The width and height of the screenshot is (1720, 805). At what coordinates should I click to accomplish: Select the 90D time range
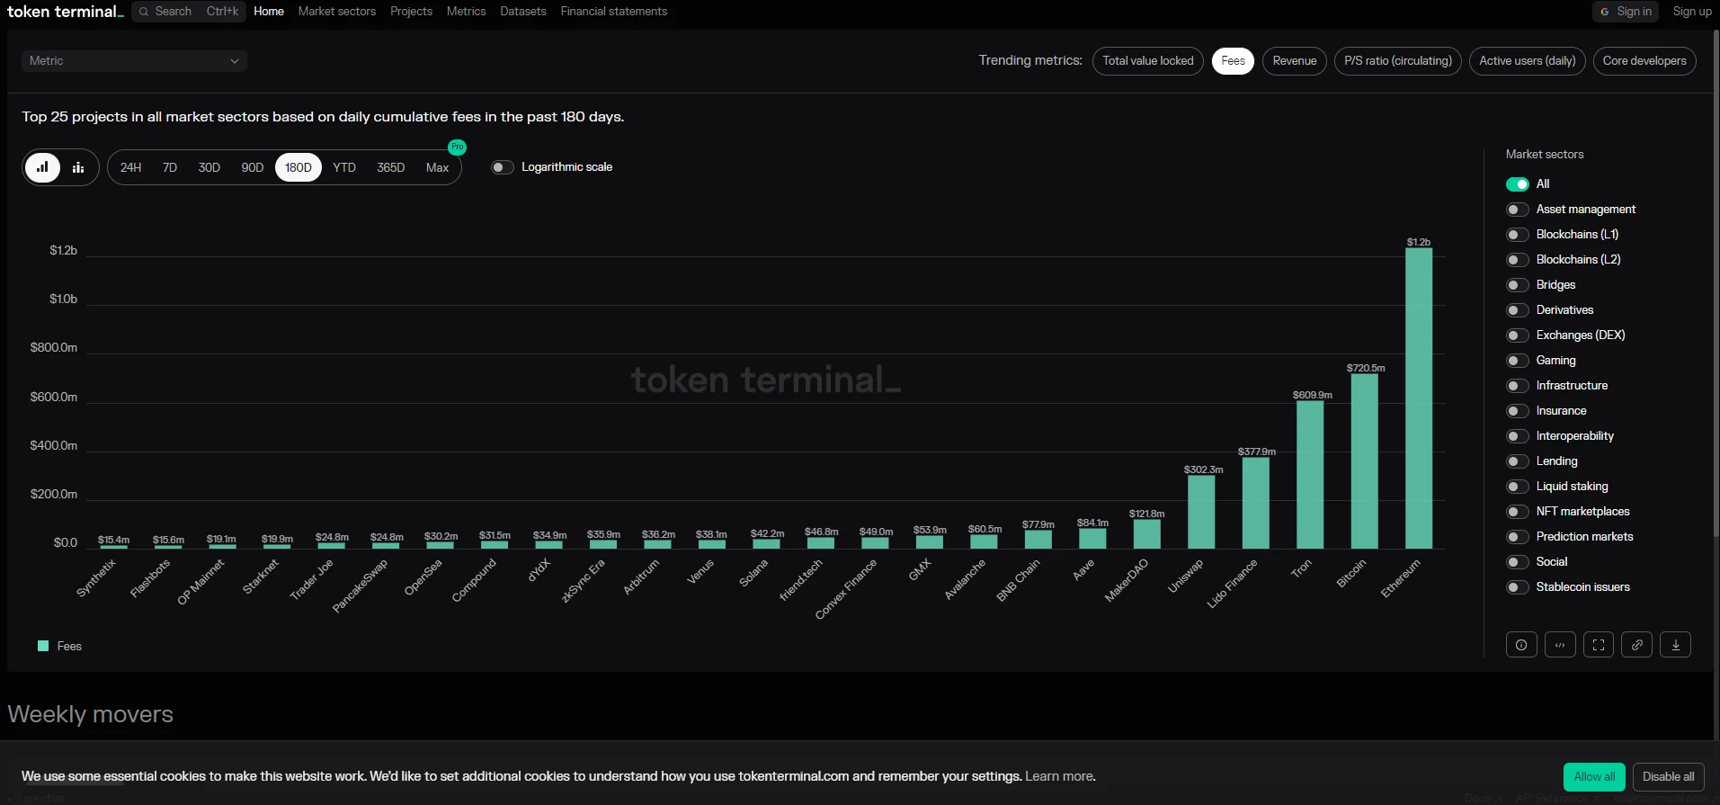[x=253, y=167]
